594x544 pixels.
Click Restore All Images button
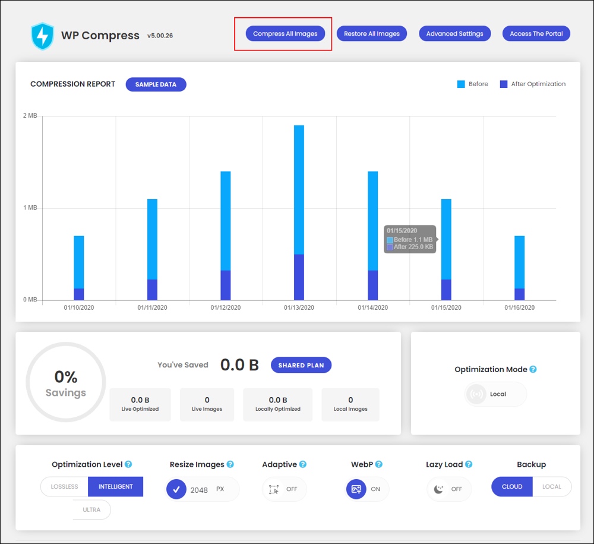pos(372,33)
